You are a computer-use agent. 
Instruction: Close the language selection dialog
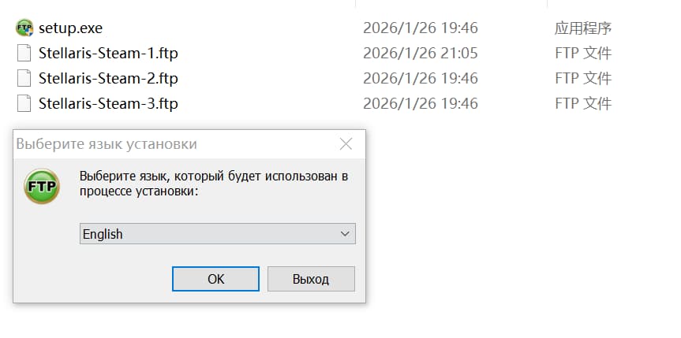(346, 144)
